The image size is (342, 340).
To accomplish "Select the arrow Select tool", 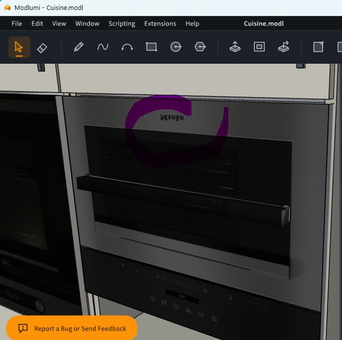I will [x=19, y=47].
